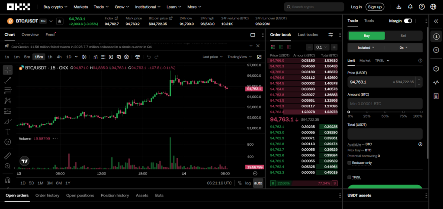Click the amount slider at 100%
443x209 pixels.
coord(421,112)
